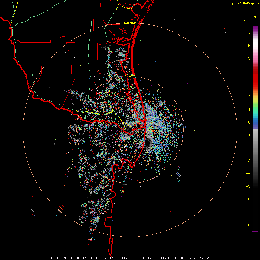The image size is (260, 260).
Task: Click the legend value -6
Action: 248,199
